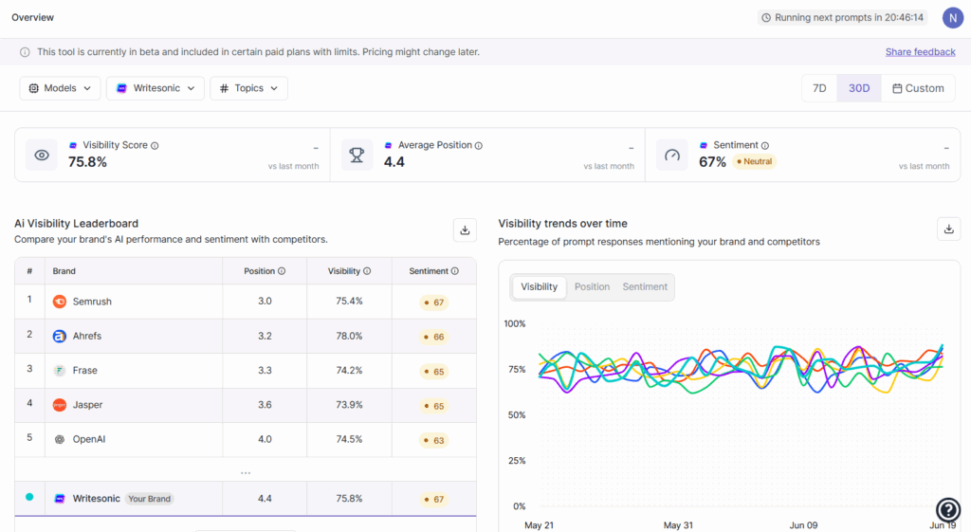The height and width of the screenshot is (532, 971).
Task: Open the Models dropdown filter
Action: [x=60, y=88]
